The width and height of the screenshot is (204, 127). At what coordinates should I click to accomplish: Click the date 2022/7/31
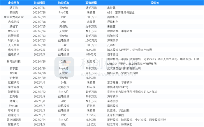(39, 8)
